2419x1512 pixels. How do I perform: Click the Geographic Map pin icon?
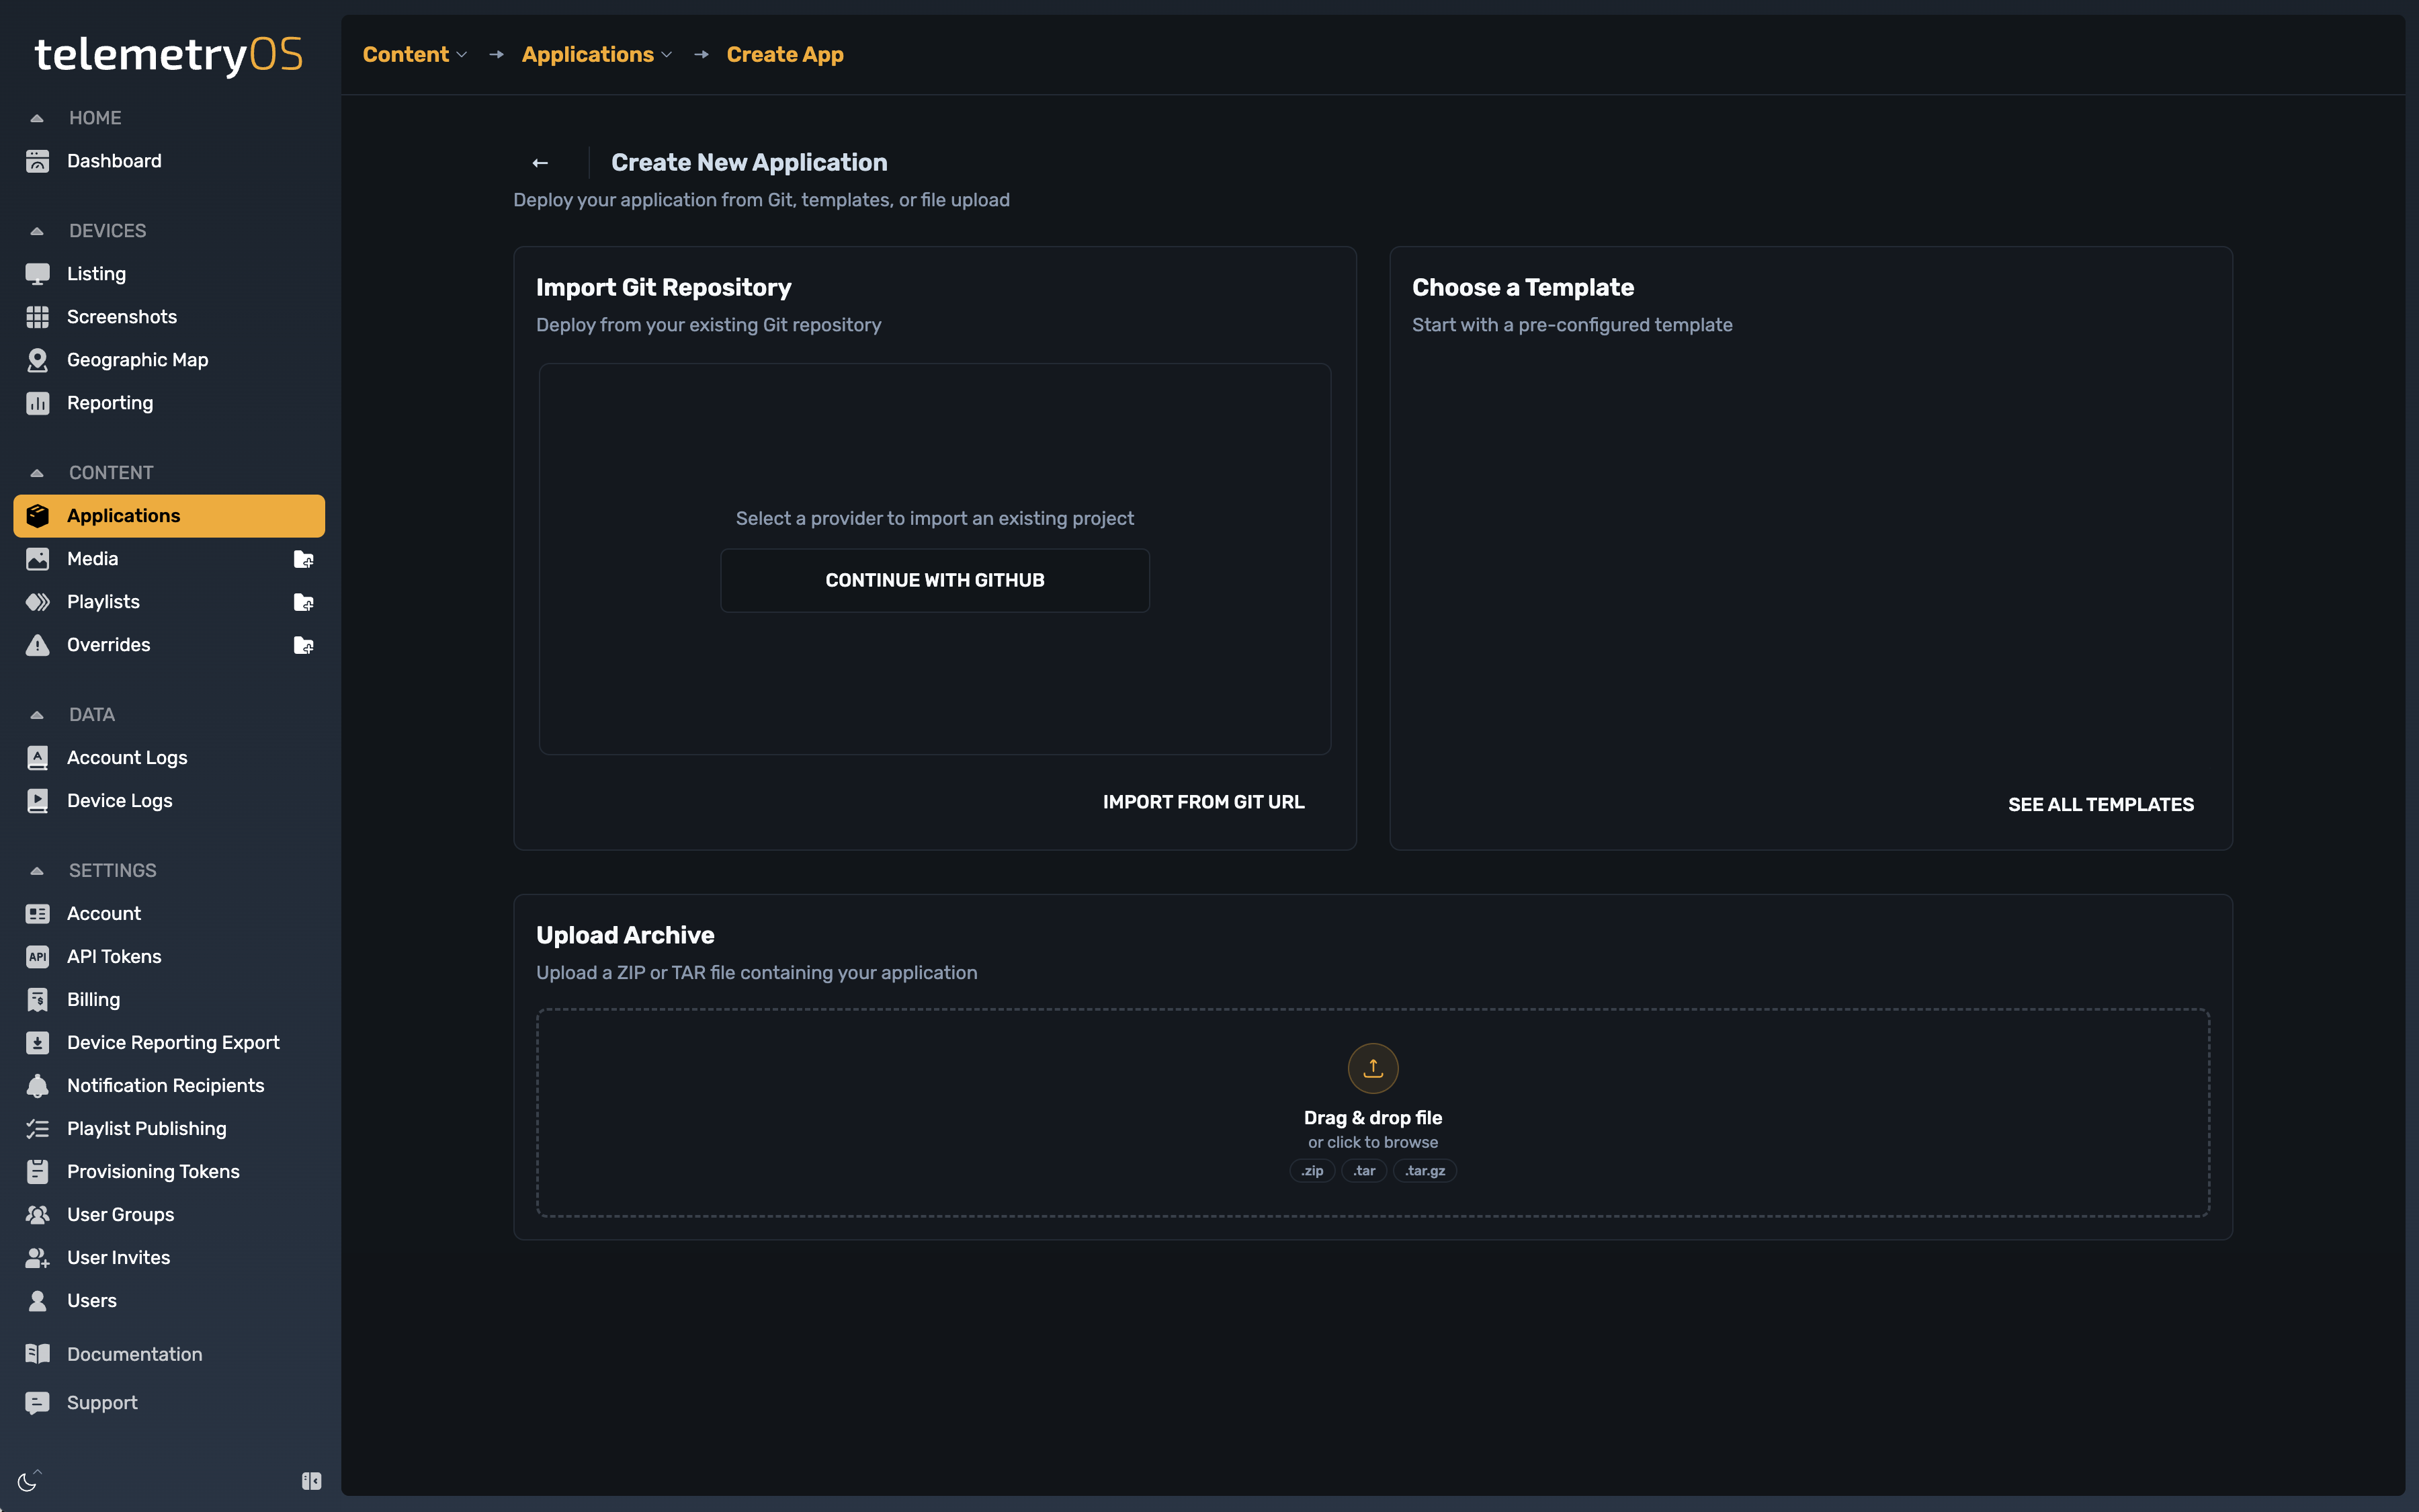(x=38, y=360)
